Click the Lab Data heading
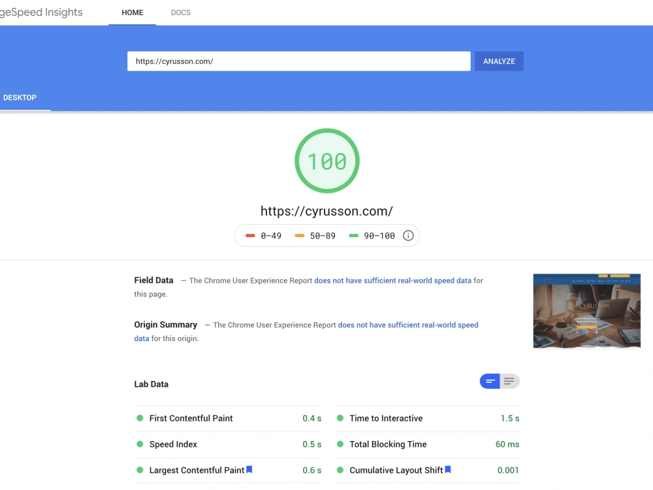 (151, 384)
